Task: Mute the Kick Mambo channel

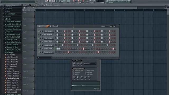Action: (x=38, y=31)
